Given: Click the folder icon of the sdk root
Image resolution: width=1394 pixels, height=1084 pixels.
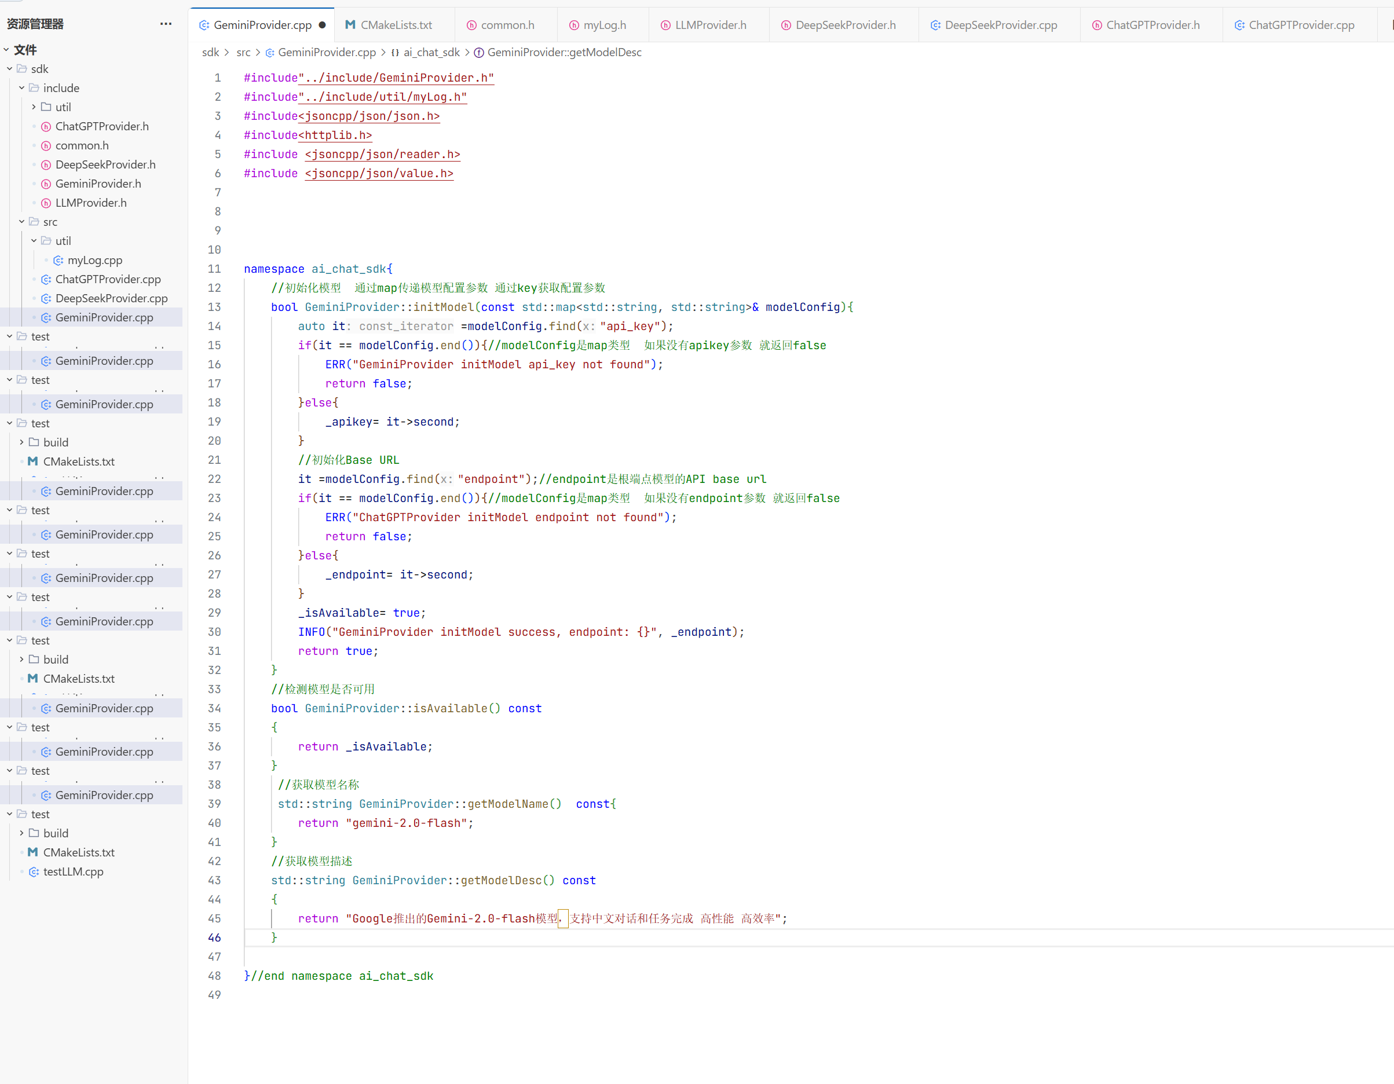Looking at the screenshot, I should 23,69.
